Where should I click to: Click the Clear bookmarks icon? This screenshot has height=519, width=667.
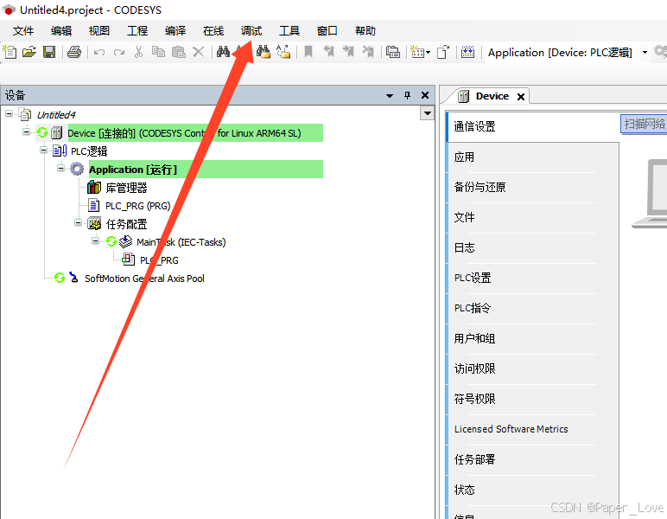tap(368, 52)
